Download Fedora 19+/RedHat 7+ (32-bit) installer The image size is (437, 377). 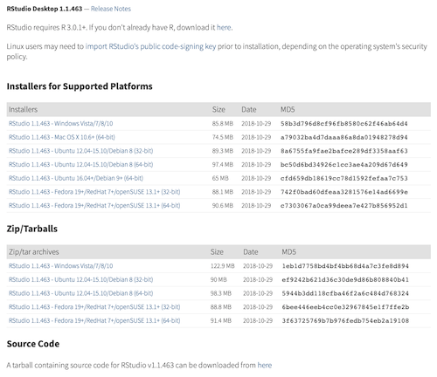[x=94, y=192]
